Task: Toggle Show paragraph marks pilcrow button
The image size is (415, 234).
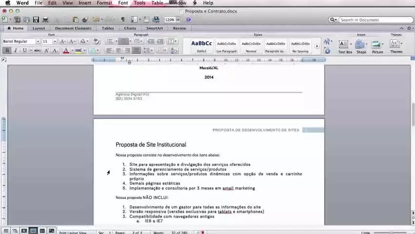Action: click(123, 19)
